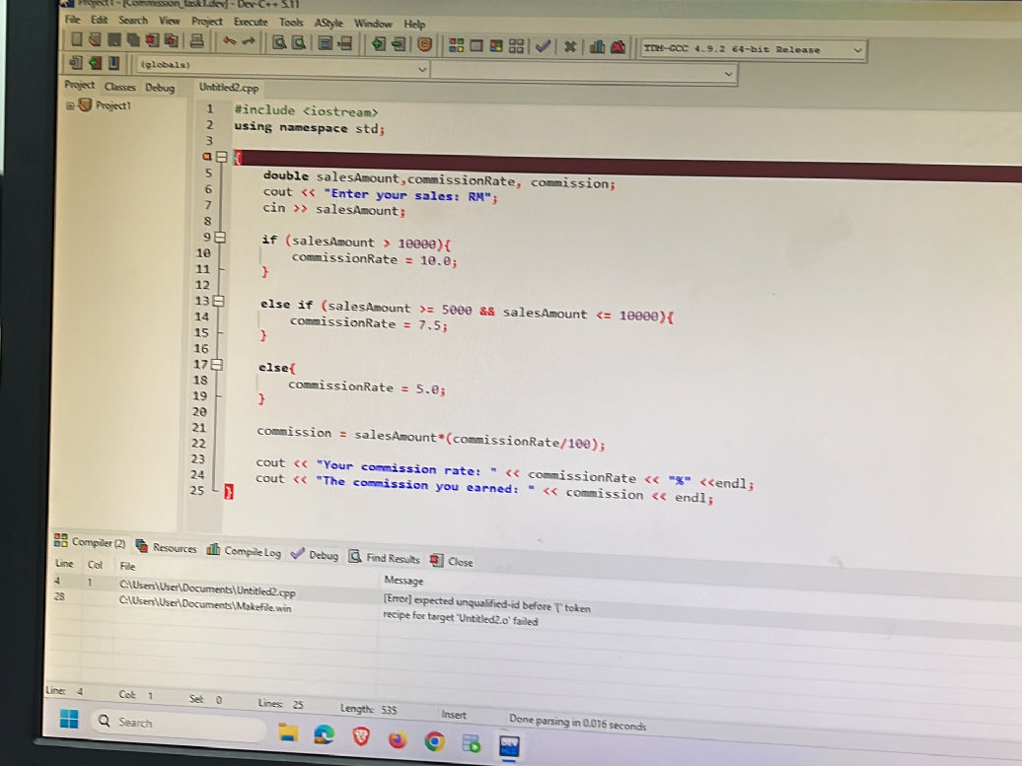The width and height of the screenshot is (1022, 766).
Task: Launch Profile Analysis via the bar-chart icon
Action: (x=598, y=46)
